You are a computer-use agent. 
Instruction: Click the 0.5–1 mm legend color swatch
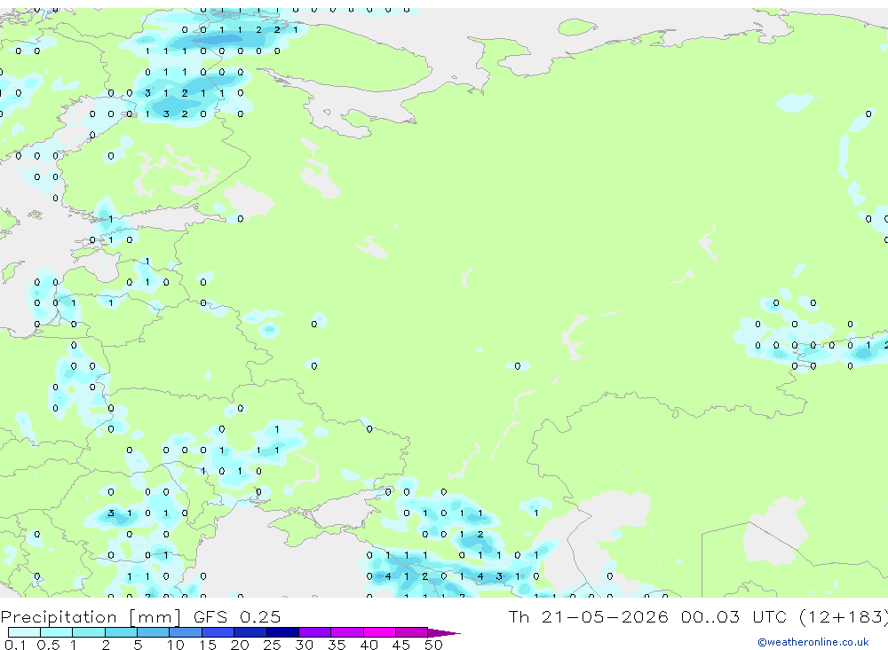(x=57, y=632)
